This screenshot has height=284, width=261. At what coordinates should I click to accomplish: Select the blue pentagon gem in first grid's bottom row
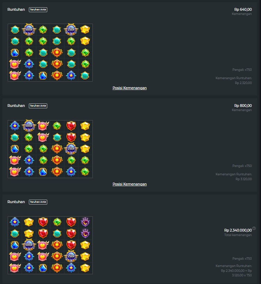click(43, 76)
